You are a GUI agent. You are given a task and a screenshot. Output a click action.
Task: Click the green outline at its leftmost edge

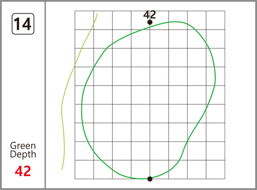pos(82,109)
